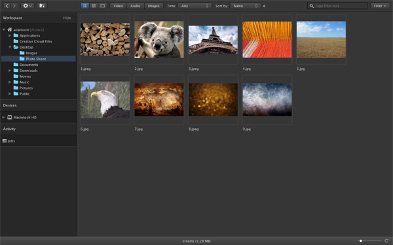The height and width of the screenshot is (245, 393).
Task: Select the bald eagle thumbnail 6.jpg
Action: tap(105, 100)
